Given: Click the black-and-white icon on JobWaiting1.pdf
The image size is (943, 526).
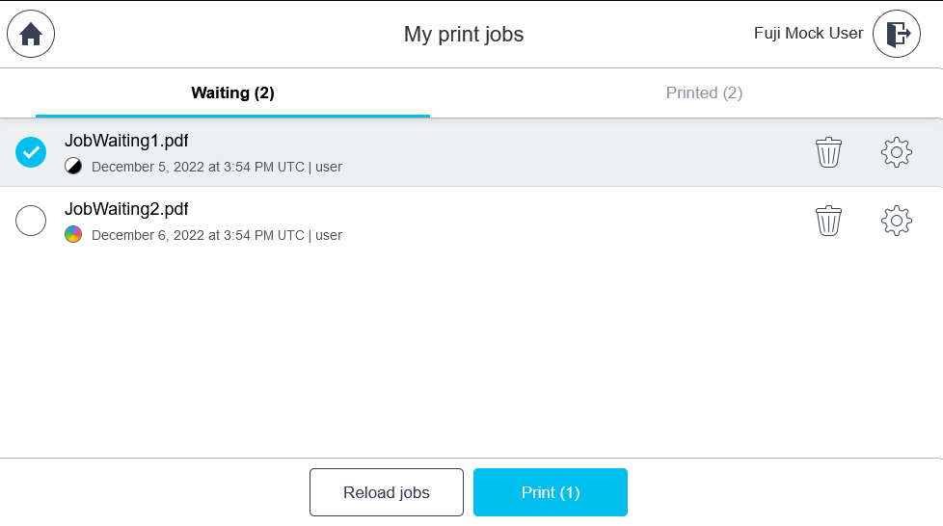Looking at the screenshot, I should tap(73, 167).
